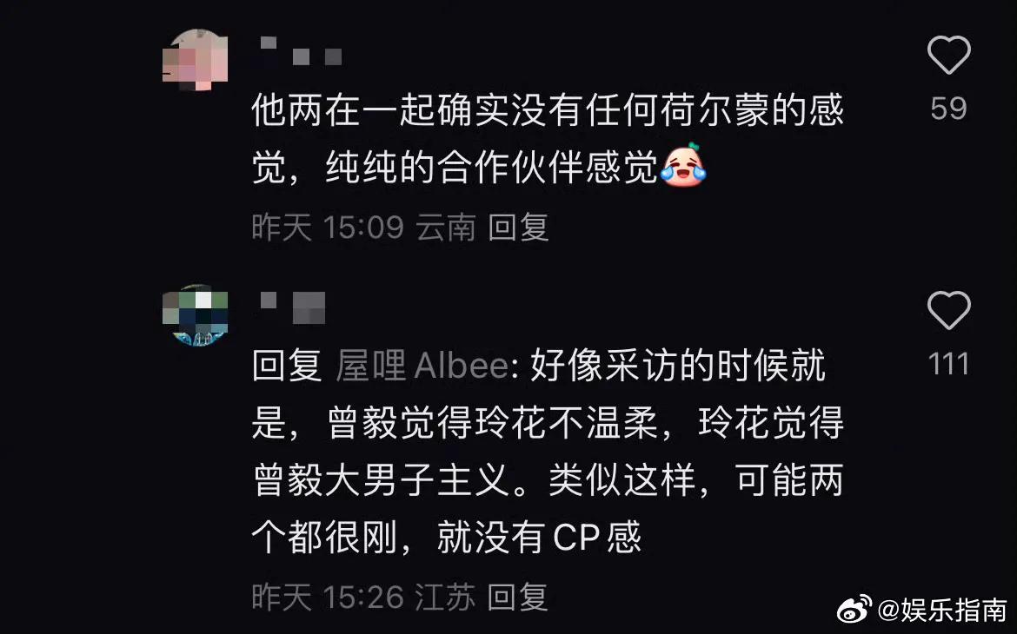
Task: Click the crying-laughing emoji in the comment
Action: point(683,165)
